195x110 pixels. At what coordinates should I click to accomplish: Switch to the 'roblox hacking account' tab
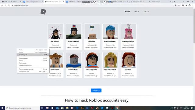pyautogui.click(x=33, y=2)
